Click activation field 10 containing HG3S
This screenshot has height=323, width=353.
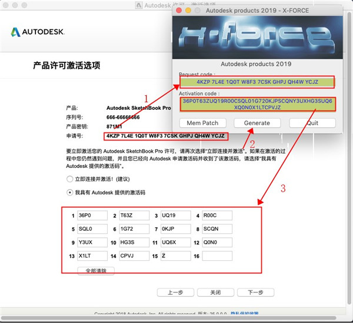134,243
